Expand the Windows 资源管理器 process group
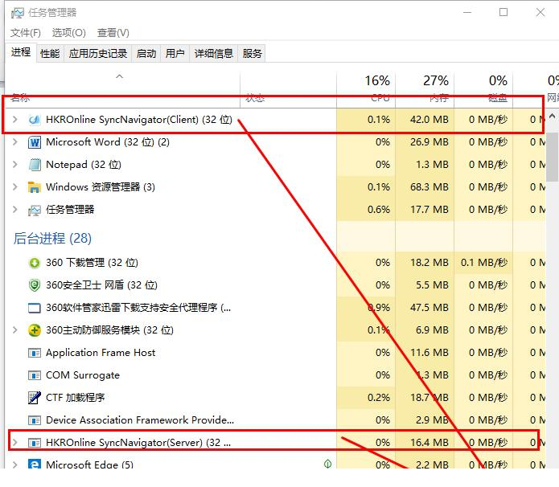The width and height of the screenshot is (559, 487). [x=15, y=186]
